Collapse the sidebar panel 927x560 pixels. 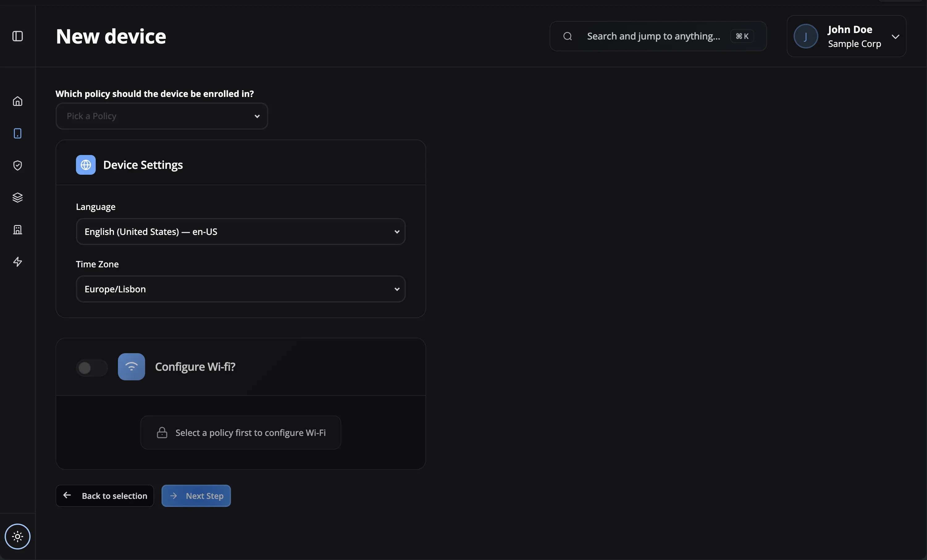tap(17, 36)
